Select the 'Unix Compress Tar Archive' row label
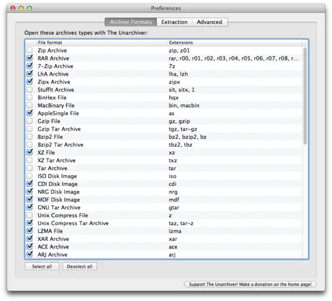Screen dimensions: 332x301 click(73, 223)
